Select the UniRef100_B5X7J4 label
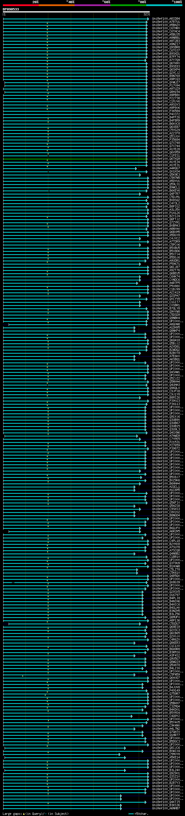 point(166,254)
